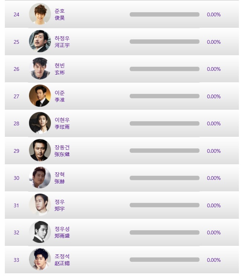
Task: Click the vote progress bar in row 26
Action: pos(165,69)
